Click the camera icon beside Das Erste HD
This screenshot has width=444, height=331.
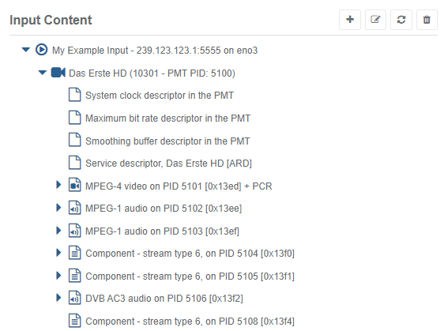coord(58,73)
